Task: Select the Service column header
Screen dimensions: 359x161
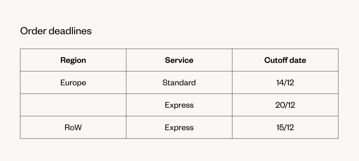Action: 179,60
